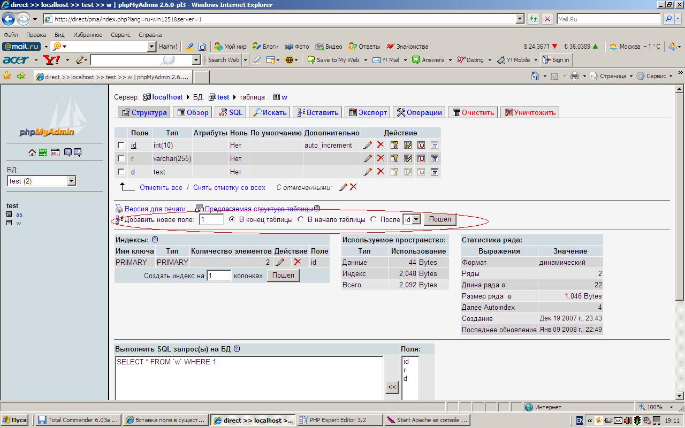Viewport: 685px width, 428px height.
Task: Open the browser address bar dropdown arrow
Action: (520, 19)
